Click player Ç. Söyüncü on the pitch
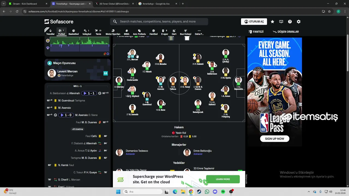Screen dimensions: 349x196 pyautogui.click(x=133, y=91)
